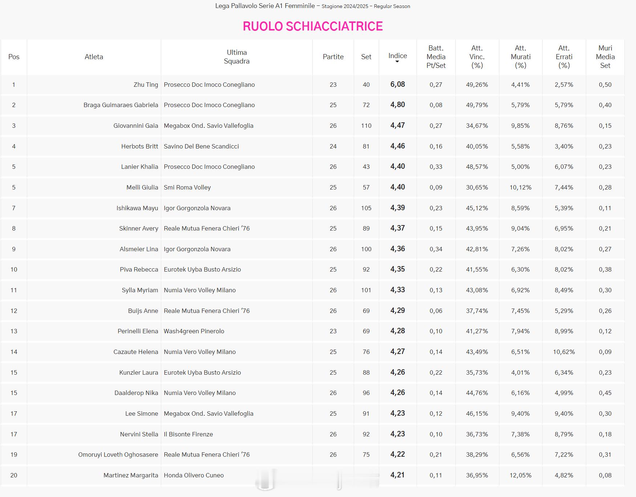Screen dimensions: 636x497
Task: Click Indice value 6,08
Action: tap(397, 84)
